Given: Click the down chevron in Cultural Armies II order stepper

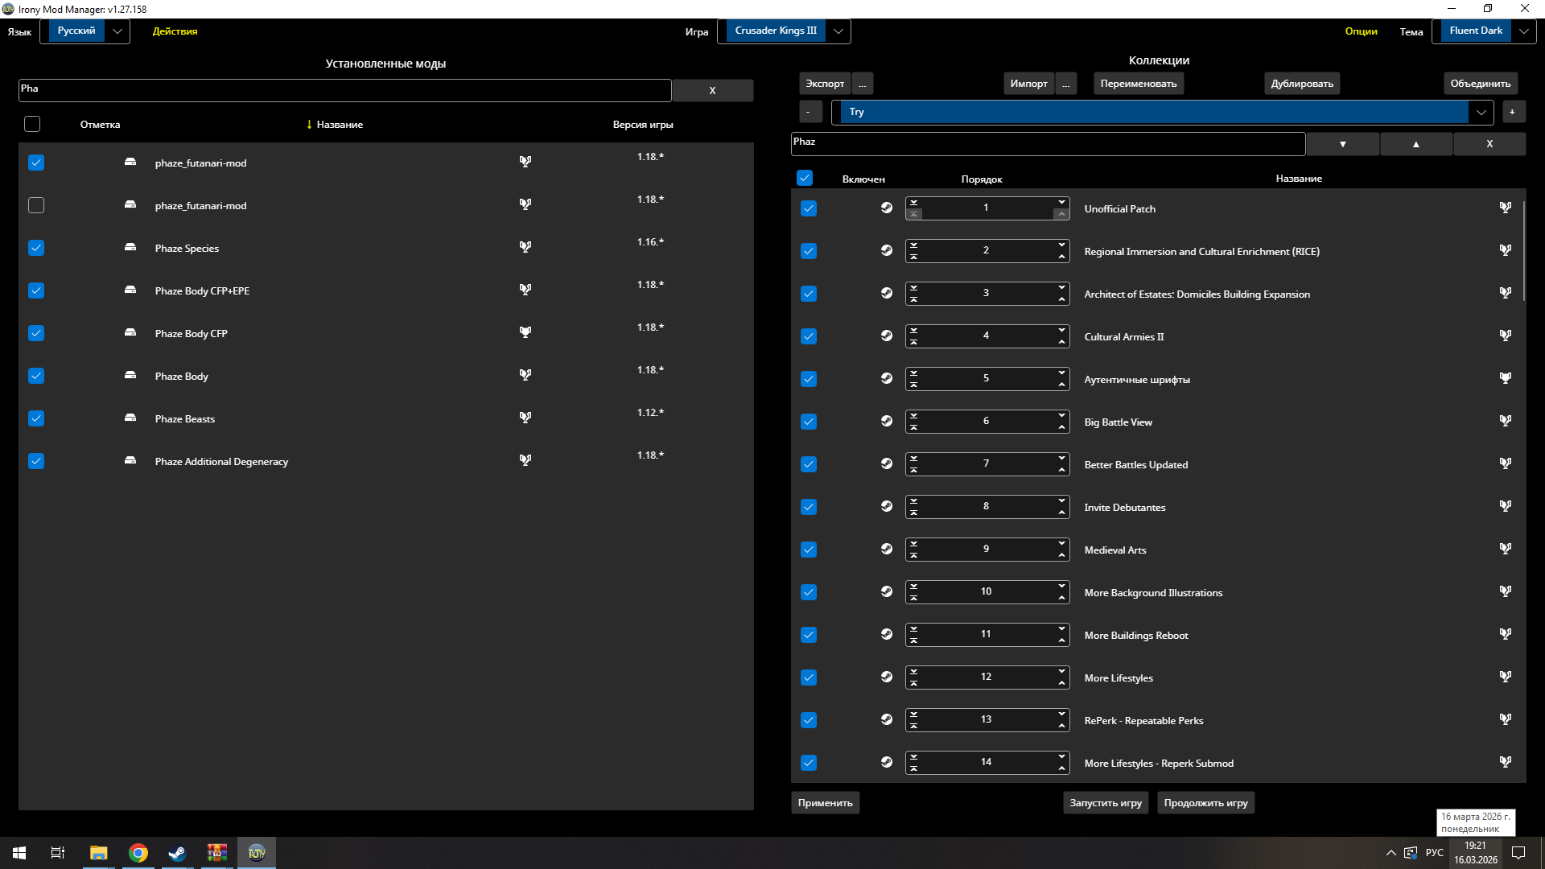Looking at the screenshot, I should [x=1062, y=330].
